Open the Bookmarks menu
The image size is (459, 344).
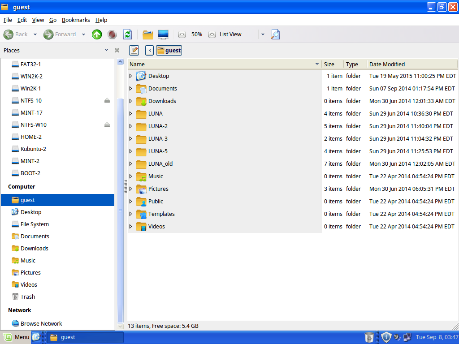tap(76, 20)
